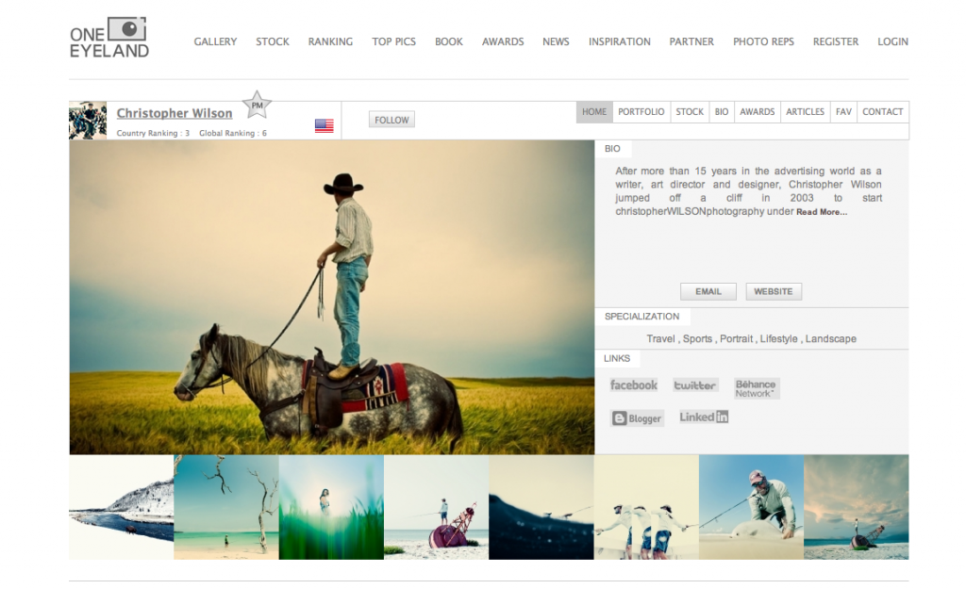The height and width of the screenshot is (589, 966).
Task: Go to the Ranking page
Action: [x=330, y=41]
